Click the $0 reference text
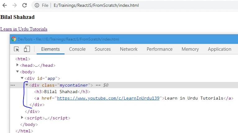 106,85
